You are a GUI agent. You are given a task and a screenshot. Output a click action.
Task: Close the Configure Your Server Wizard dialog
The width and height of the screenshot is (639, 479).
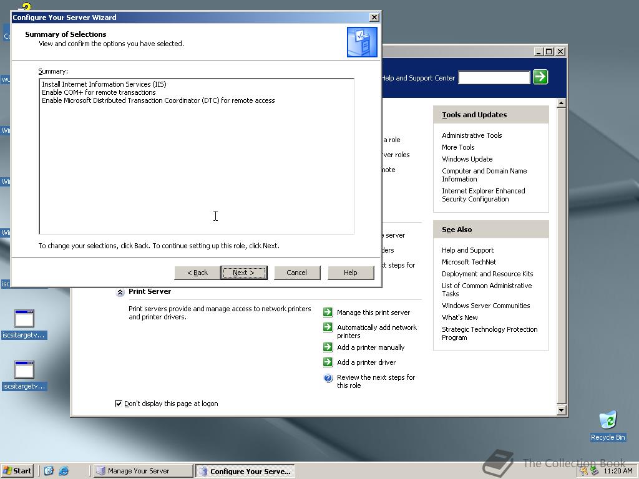374,17
